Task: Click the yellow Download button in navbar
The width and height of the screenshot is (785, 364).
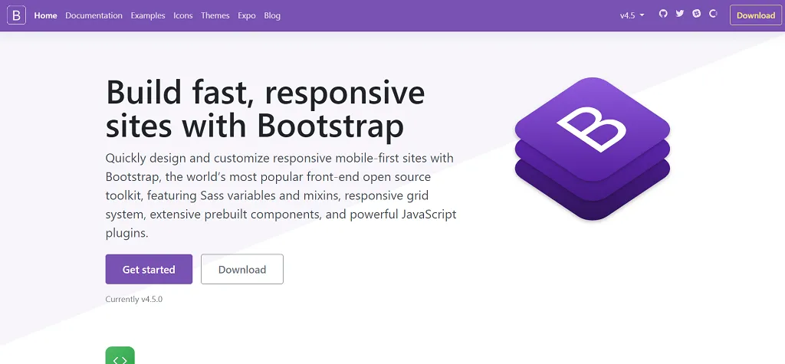Action: 756,15
